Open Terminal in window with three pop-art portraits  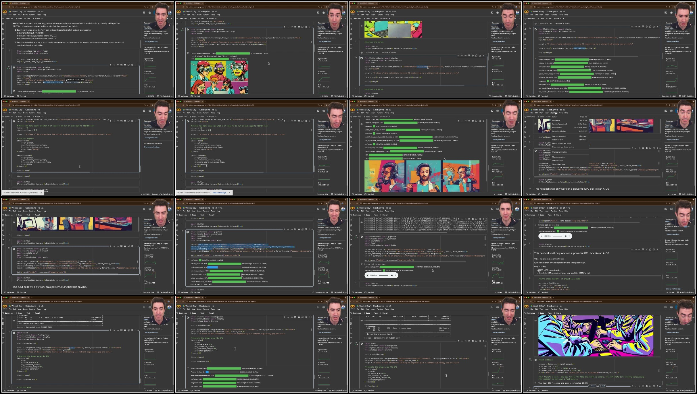pos(371,194)
